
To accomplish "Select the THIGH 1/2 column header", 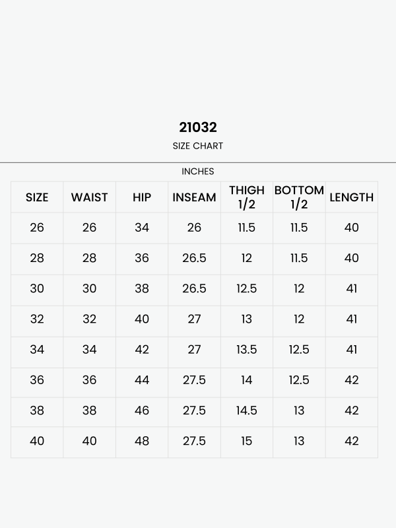I will (x=247, y=197).
